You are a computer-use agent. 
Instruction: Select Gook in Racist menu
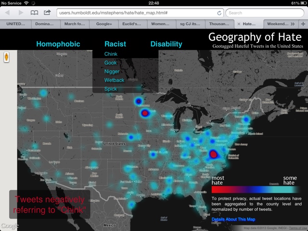110,63
